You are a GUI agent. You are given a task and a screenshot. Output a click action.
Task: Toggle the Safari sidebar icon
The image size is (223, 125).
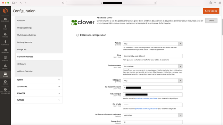coord(13,3)
